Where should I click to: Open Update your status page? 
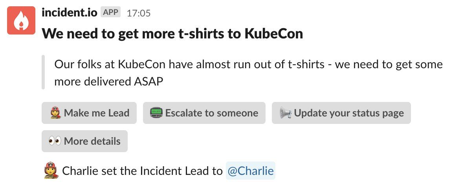tap(341, 113)
